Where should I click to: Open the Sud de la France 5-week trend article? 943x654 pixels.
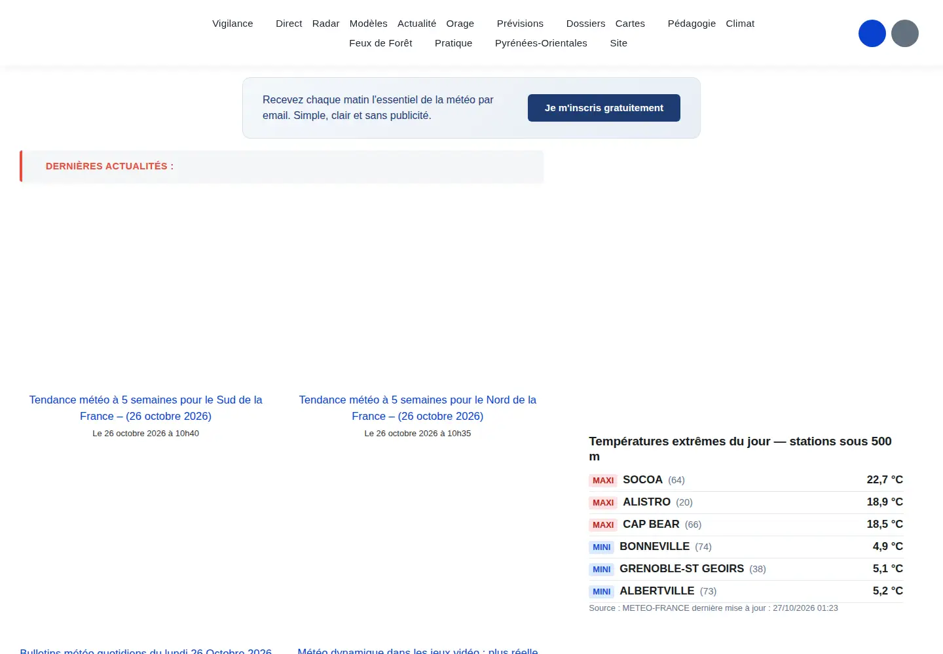click(145, 408)
